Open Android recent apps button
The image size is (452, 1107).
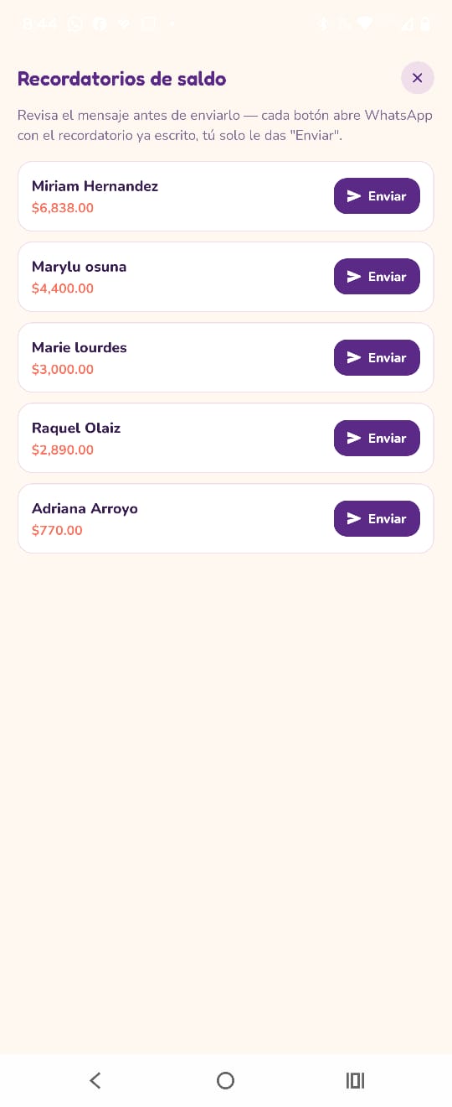pos(355,1080)
